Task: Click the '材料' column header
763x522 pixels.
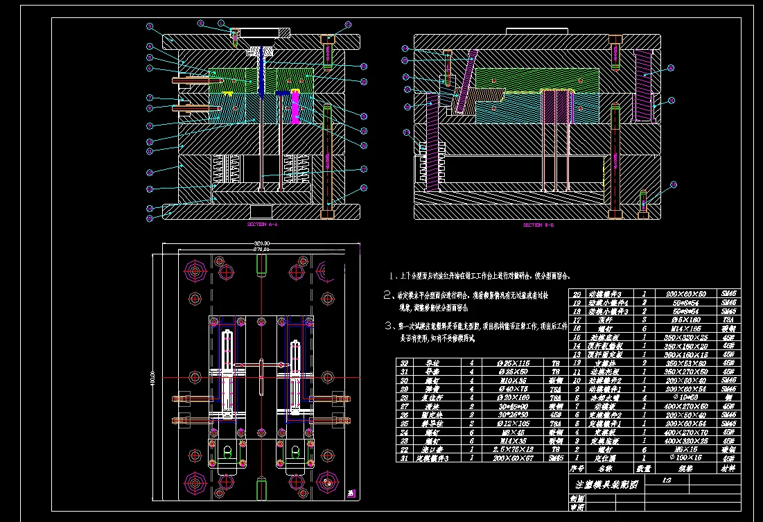Action: pos(728,469)
